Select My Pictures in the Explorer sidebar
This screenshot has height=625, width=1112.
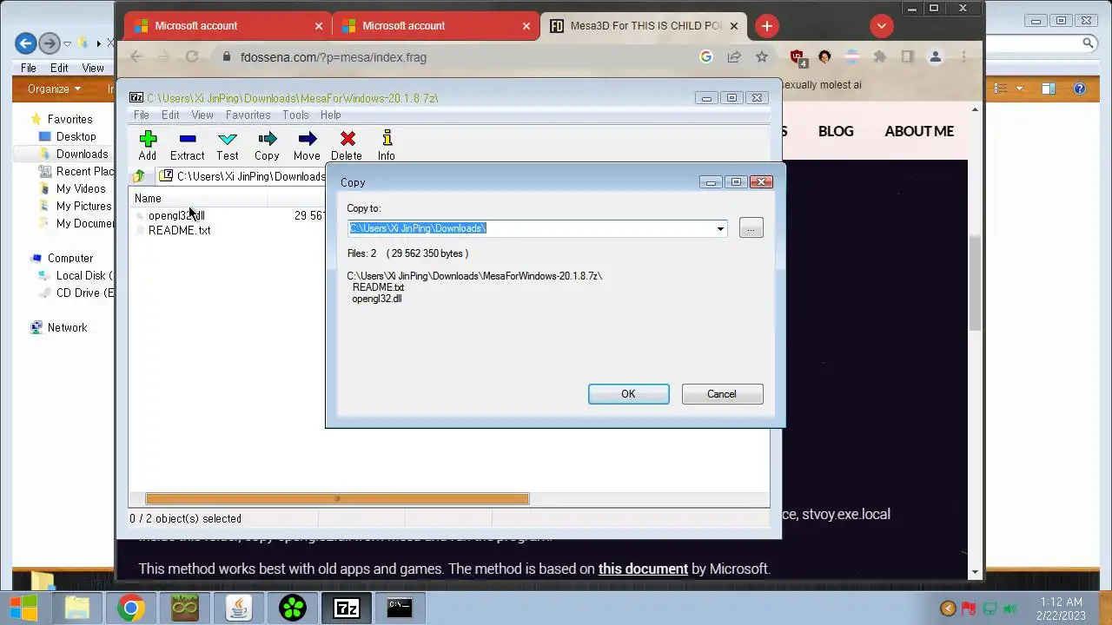[x=83, y=207]
